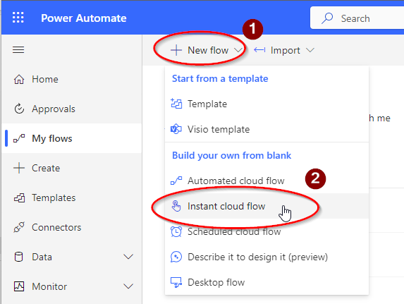The image size is (404, 304).
Task: Click into the Search box
Action: tap(357, 18)
